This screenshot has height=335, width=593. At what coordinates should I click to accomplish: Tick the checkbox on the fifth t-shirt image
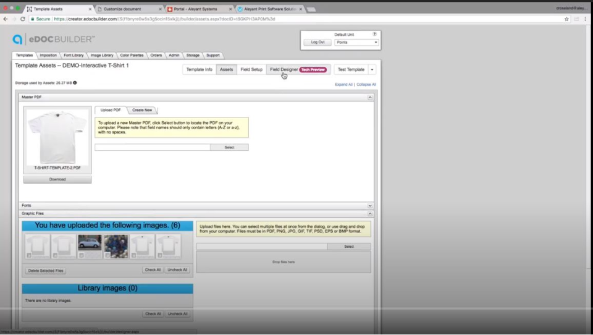(x=133, y=255)
